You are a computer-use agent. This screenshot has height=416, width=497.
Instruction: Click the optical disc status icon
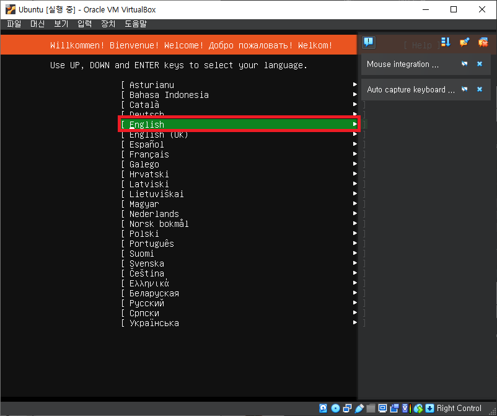point(335,408)
